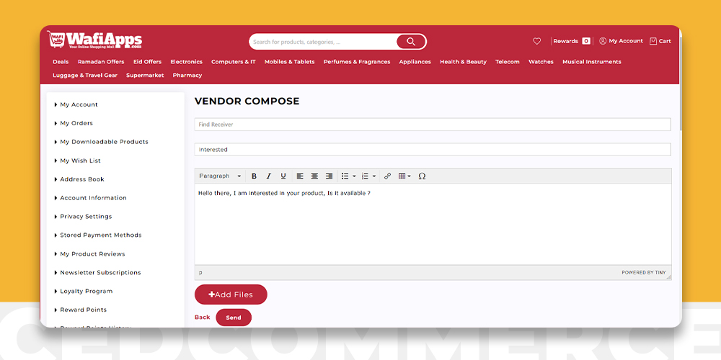721x360 pixels.
Task: Click the Send button
Action: point(234,318)
